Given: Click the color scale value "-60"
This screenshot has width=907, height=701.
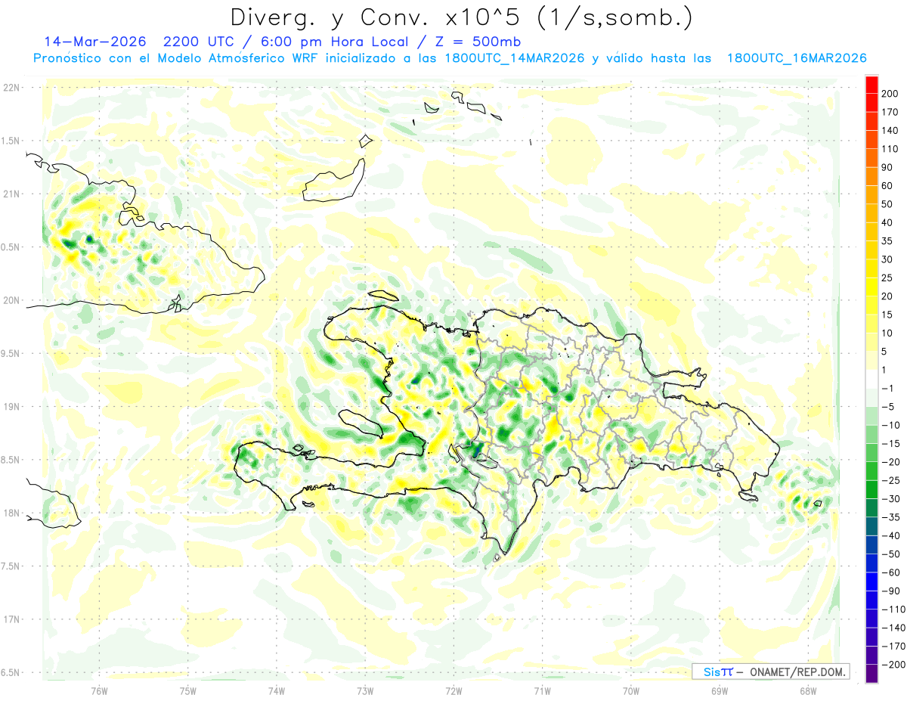Looking at the screenshot, I should point(892,572).
